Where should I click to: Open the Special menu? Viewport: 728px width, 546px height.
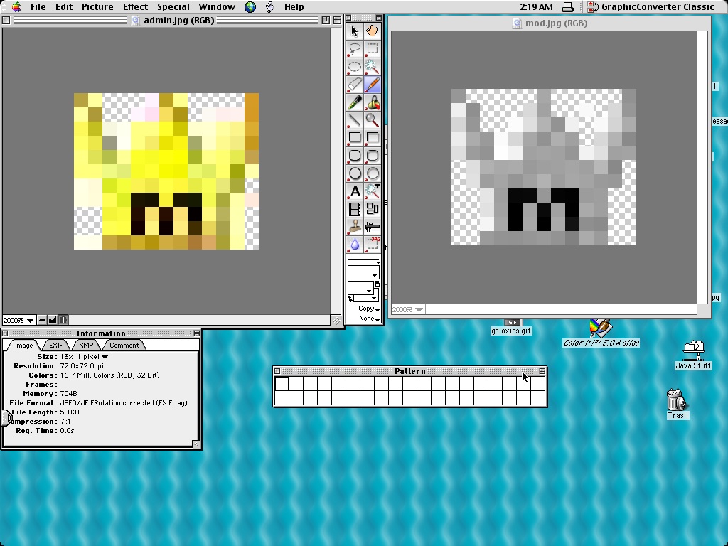(x=173, y=7)
